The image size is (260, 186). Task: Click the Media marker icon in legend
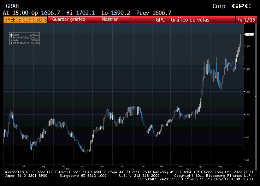click(x=11, y=40)
